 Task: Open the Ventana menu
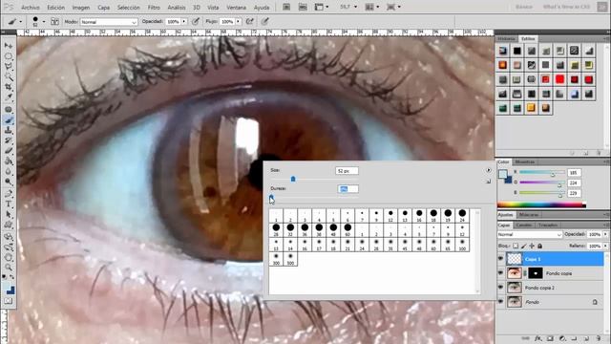(x=236, y=8)
